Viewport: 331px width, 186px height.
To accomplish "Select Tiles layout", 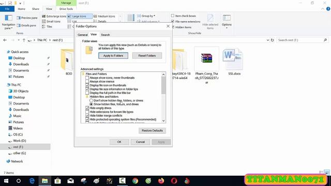I will pyautogui.click(x=47, y=26).
